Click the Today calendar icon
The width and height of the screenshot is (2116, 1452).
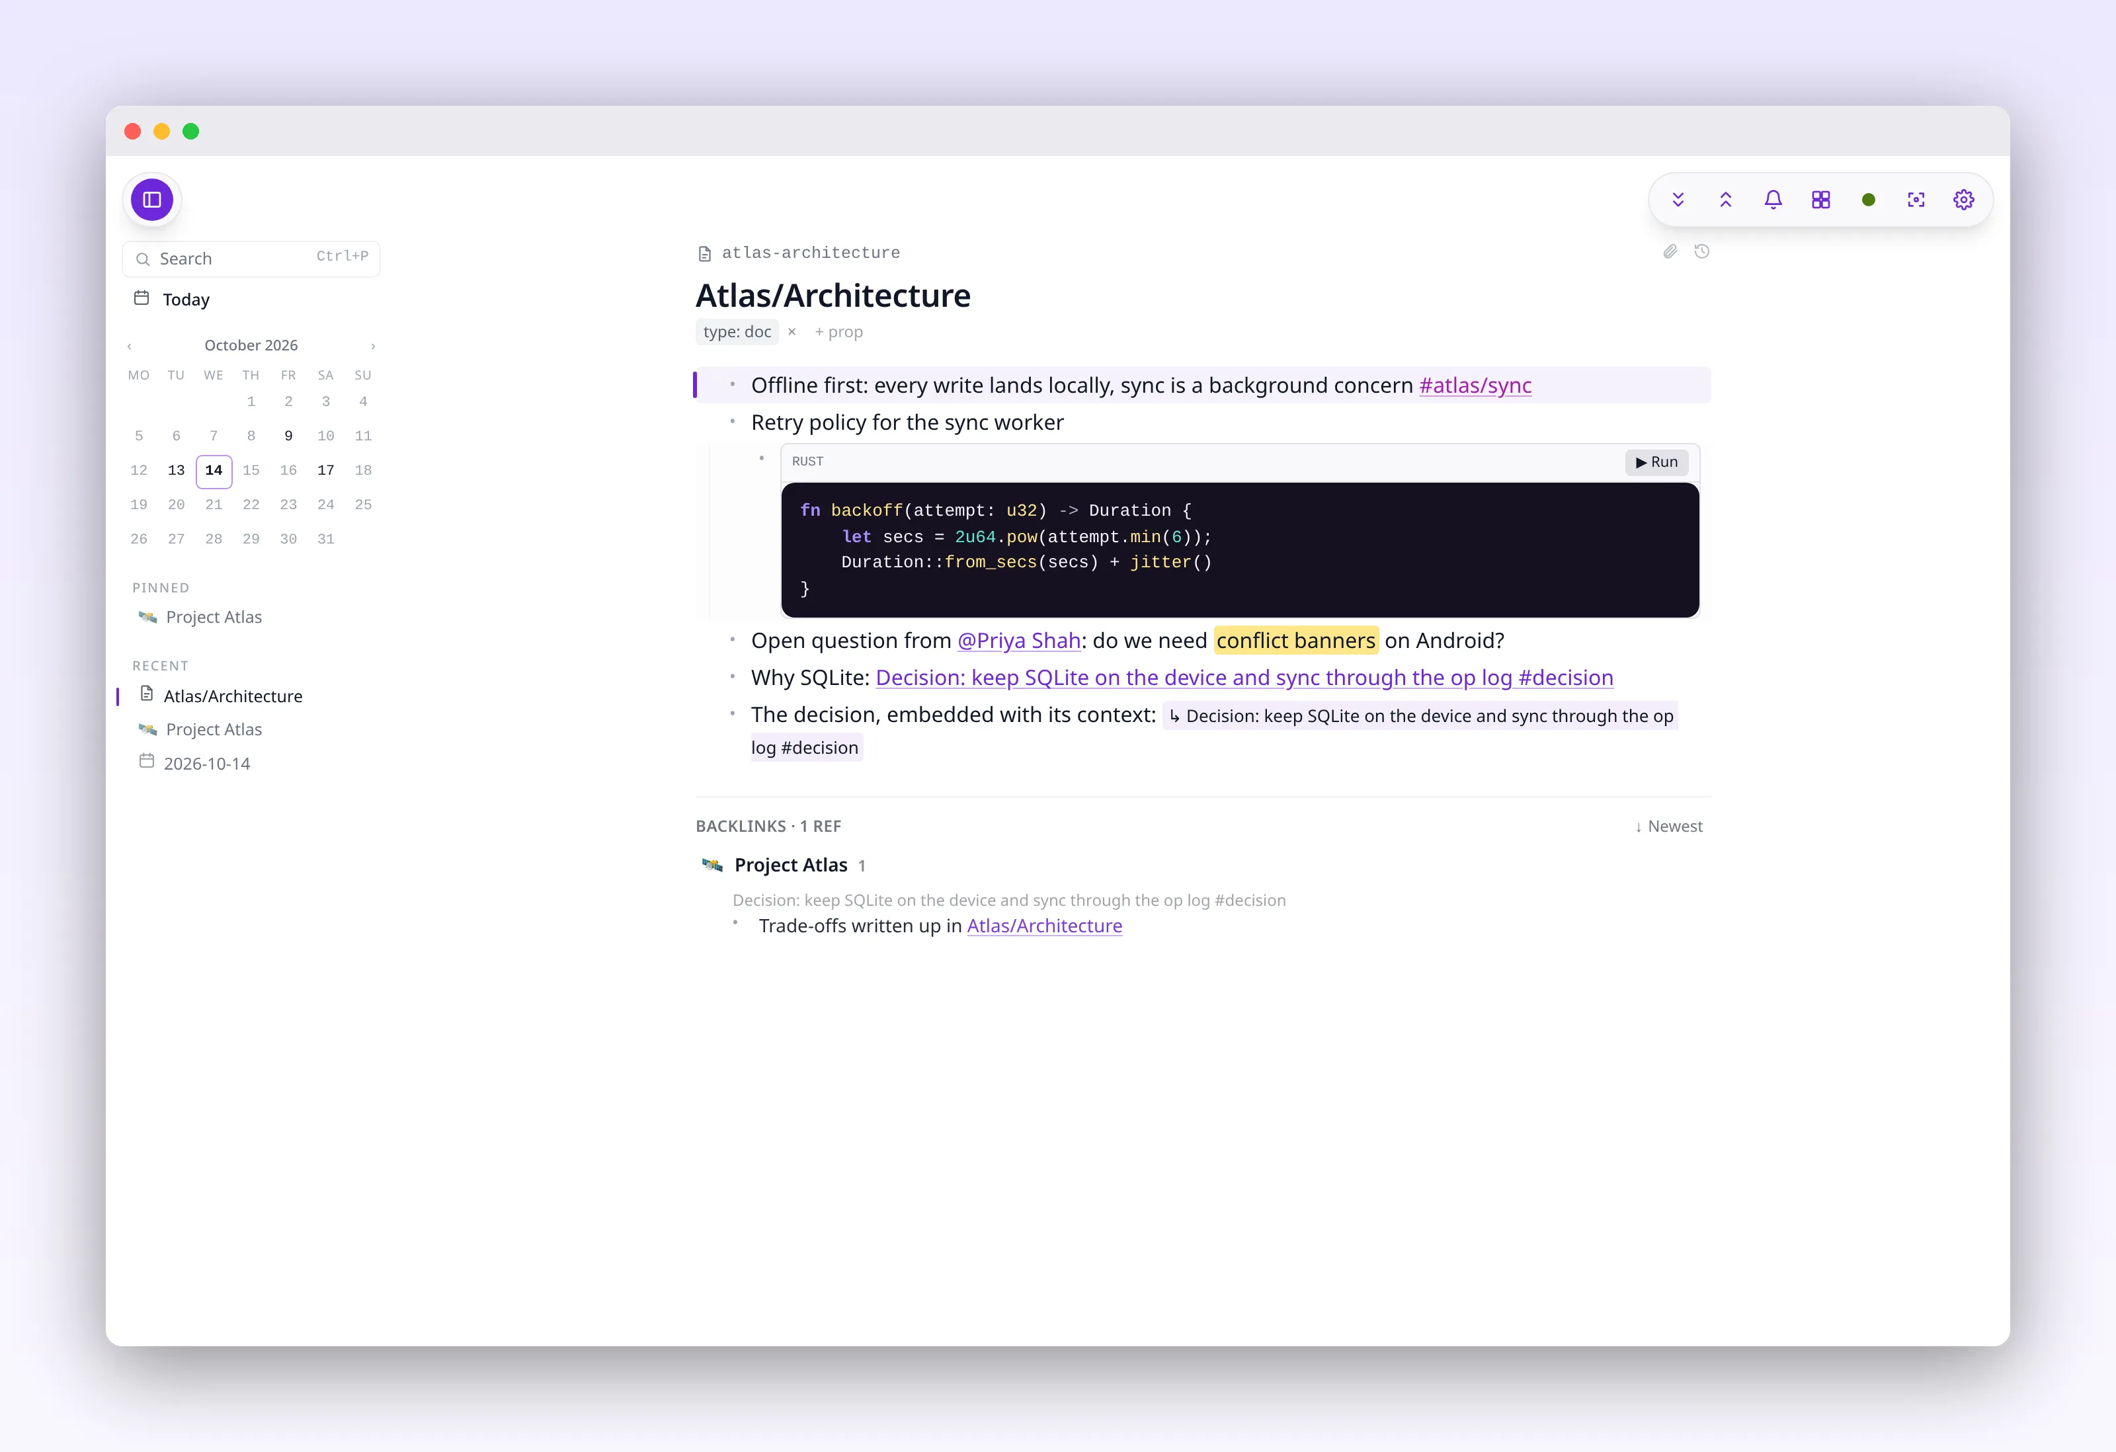[x=141, y=298]
